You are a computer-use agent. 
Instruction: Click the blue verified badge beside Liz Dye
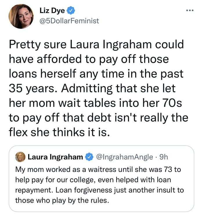71,11
